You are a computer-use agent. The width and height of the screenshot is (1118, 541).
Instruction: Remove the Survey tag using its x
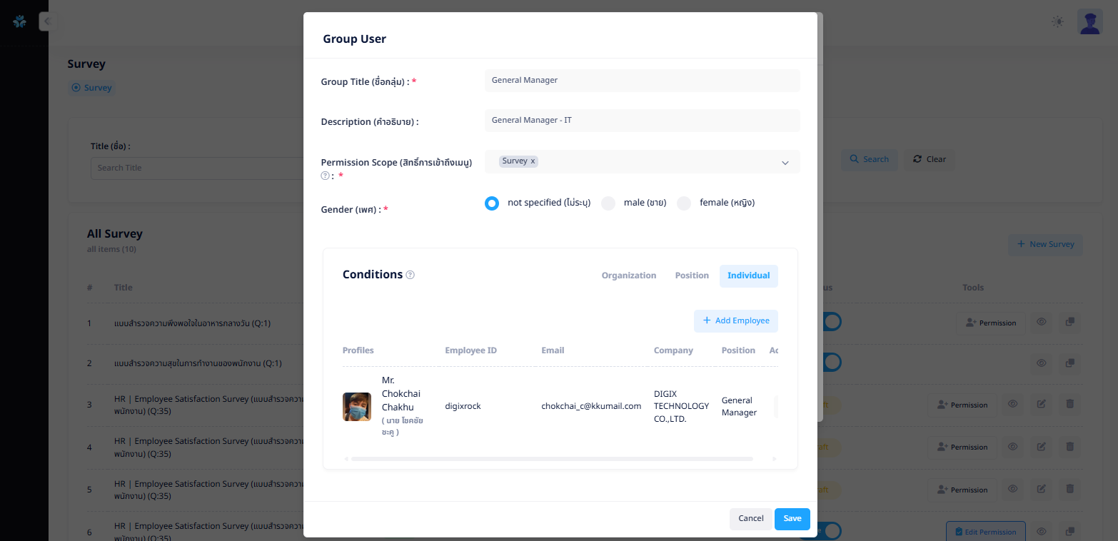pyautogui.click(x=533, y=161)
